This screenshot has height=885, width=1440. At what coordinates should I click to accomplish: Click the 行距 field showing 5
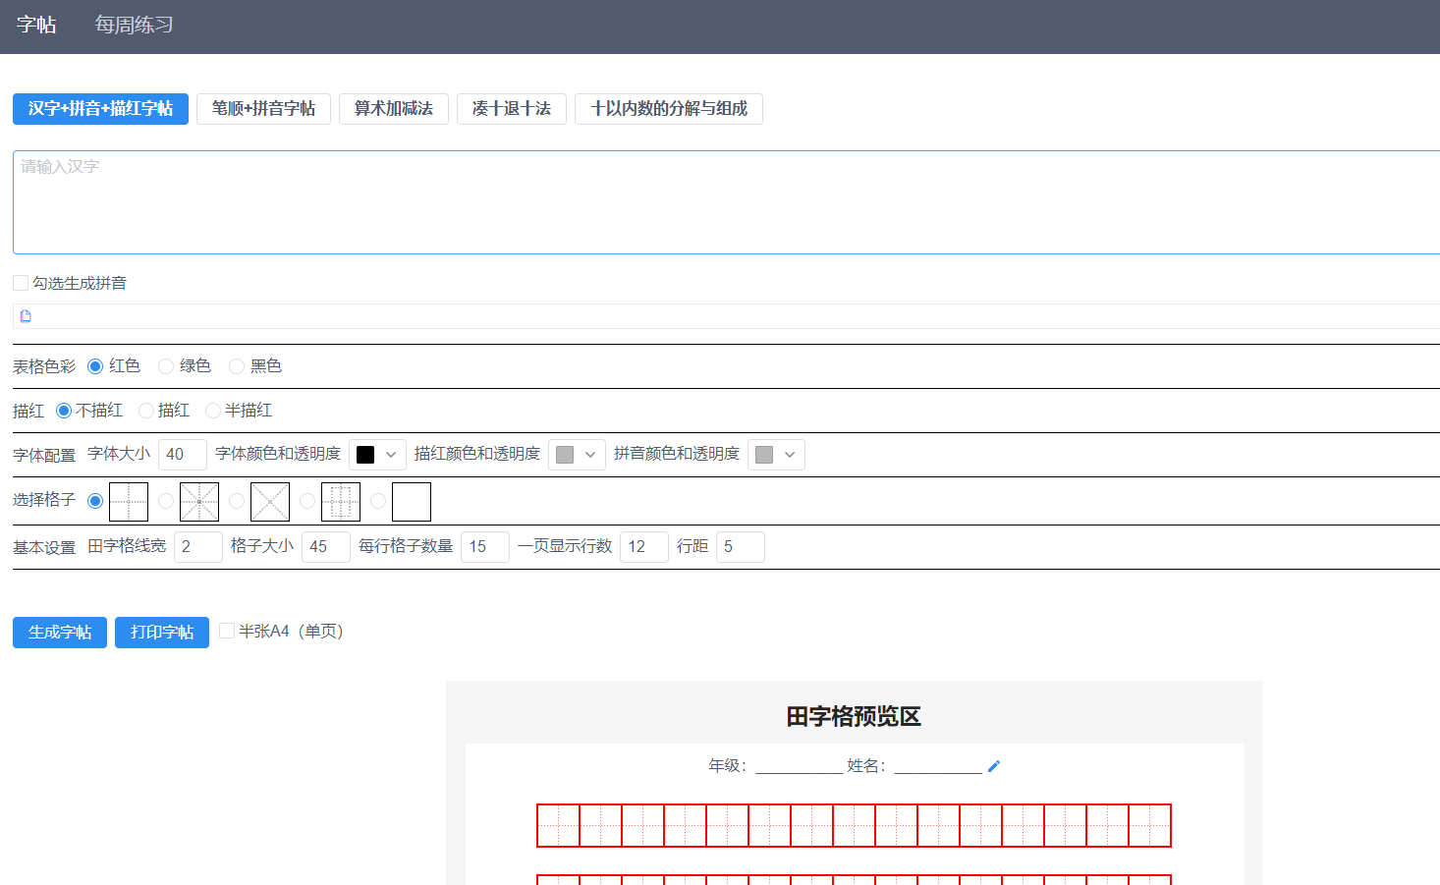click(x=741, y=547)
